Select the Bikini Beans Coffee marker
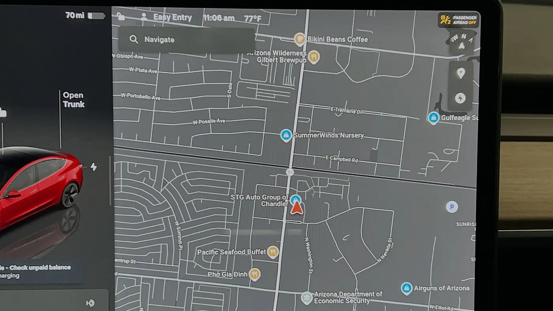553x311 pixels. point(300,39)
